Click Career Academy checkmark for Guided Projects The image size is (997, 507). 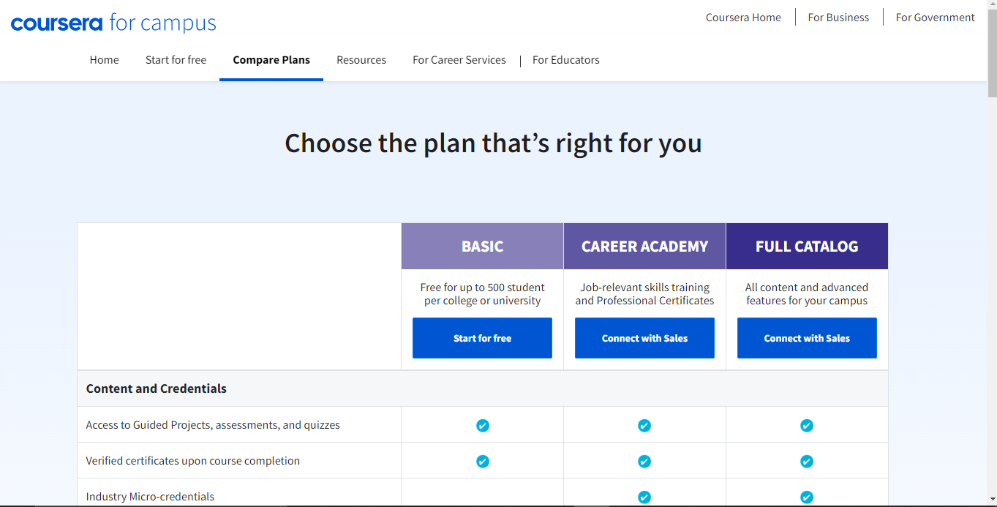644,425
